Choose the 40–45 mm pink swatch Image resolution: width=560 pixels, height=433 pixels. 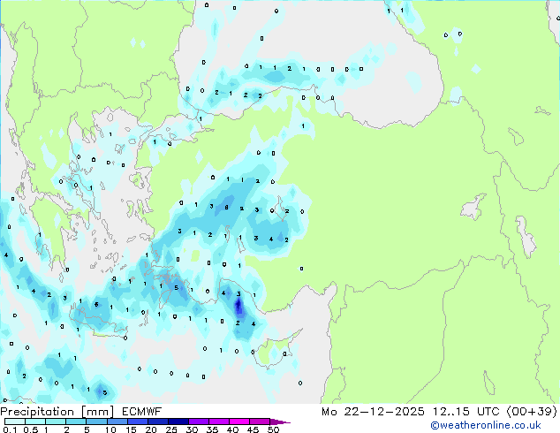click(x=239, y=422)
